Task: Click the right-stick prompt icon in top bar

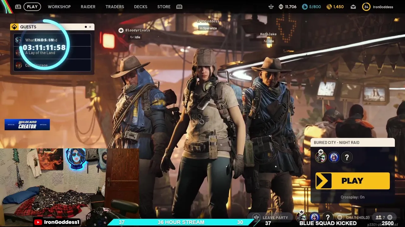Action: (x=271, y=7)
